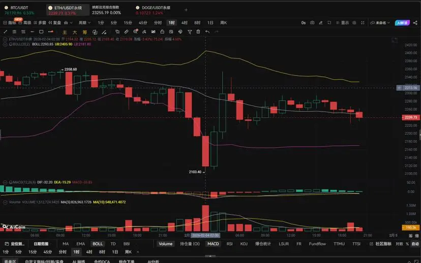Click the 主 indicator marker icon

(x=65, y=32)
